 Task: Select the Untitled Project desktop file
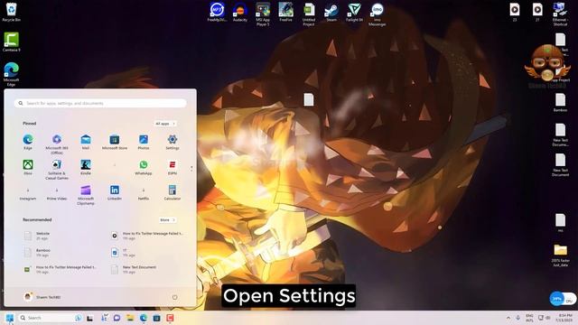tap(309, 14)
